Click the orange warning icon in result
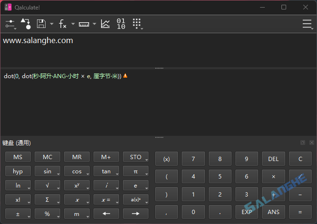317x224 pixels. 125,76
